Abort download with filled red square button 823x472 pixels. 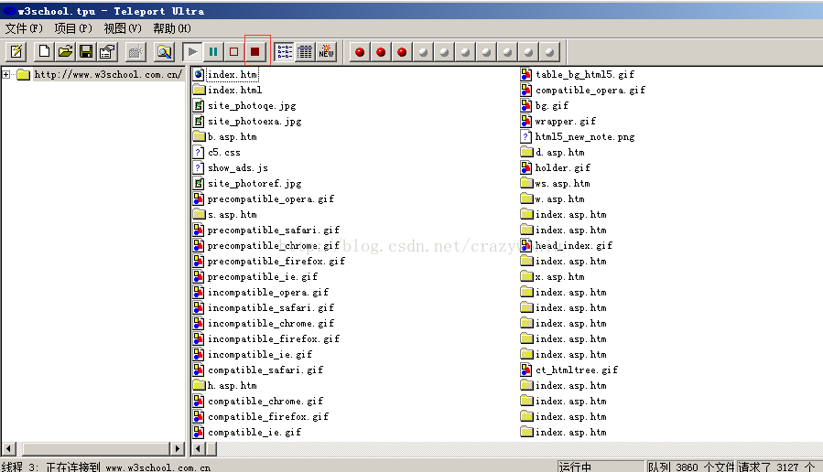(x=255, y=51)
